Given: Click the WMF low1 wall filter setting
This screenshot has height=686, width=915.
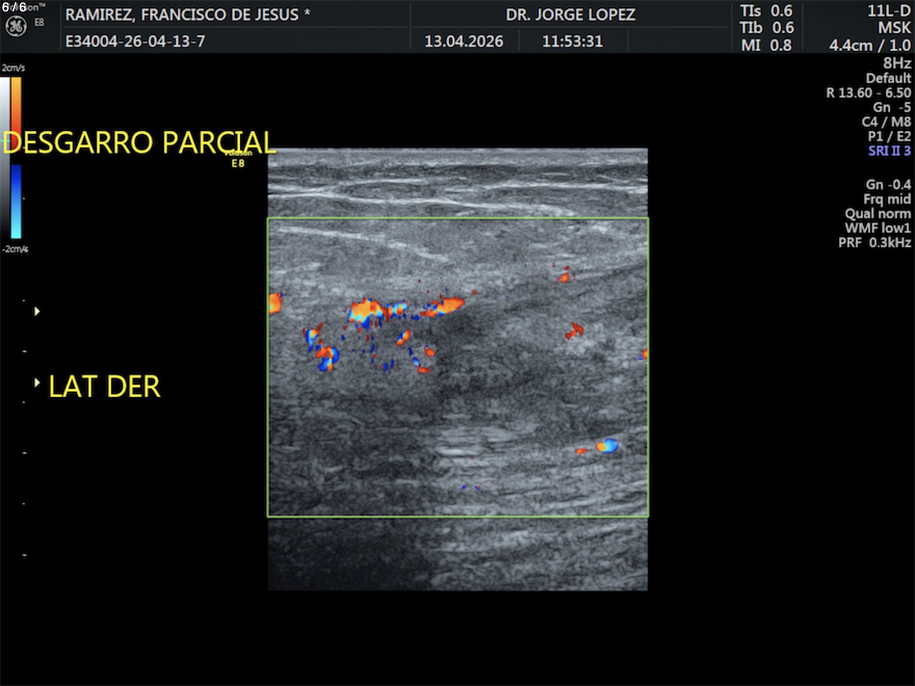Looking at the screenshot, I should coord(878,228).
